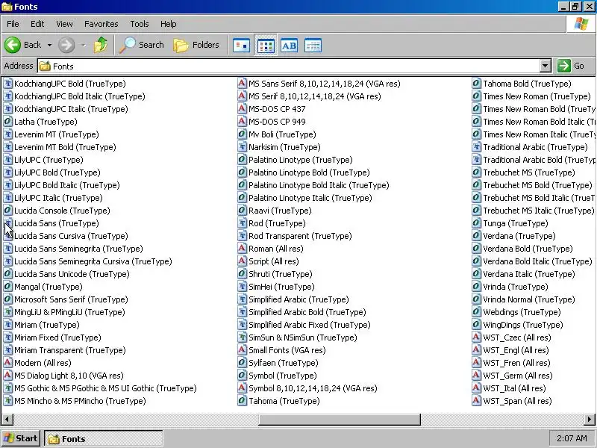Screen dimensions: 597x448
Task: Click the Fonts taskbar button
Action: point(104,439)
